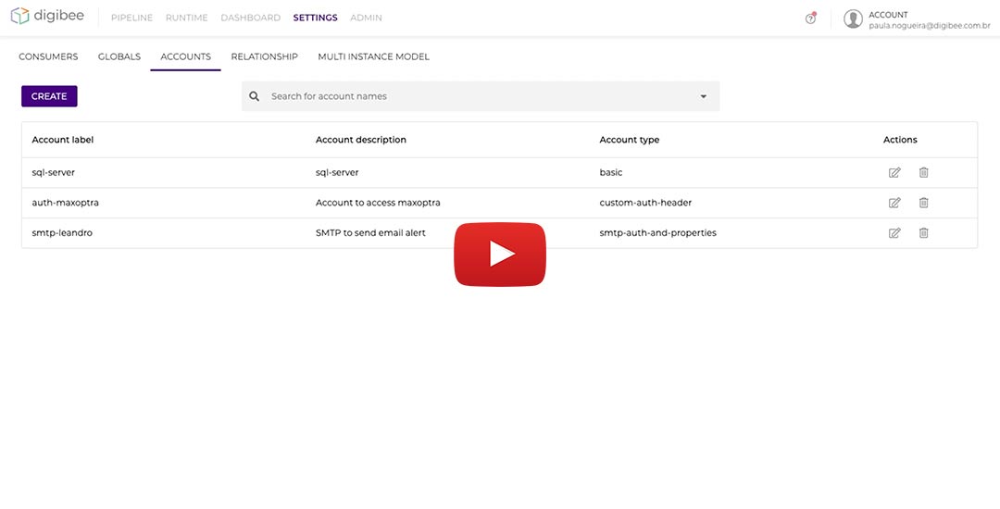The image size is (1000, 509).
Task: Click the 'basic' account type cell
Action: click(x=611, y=173)
